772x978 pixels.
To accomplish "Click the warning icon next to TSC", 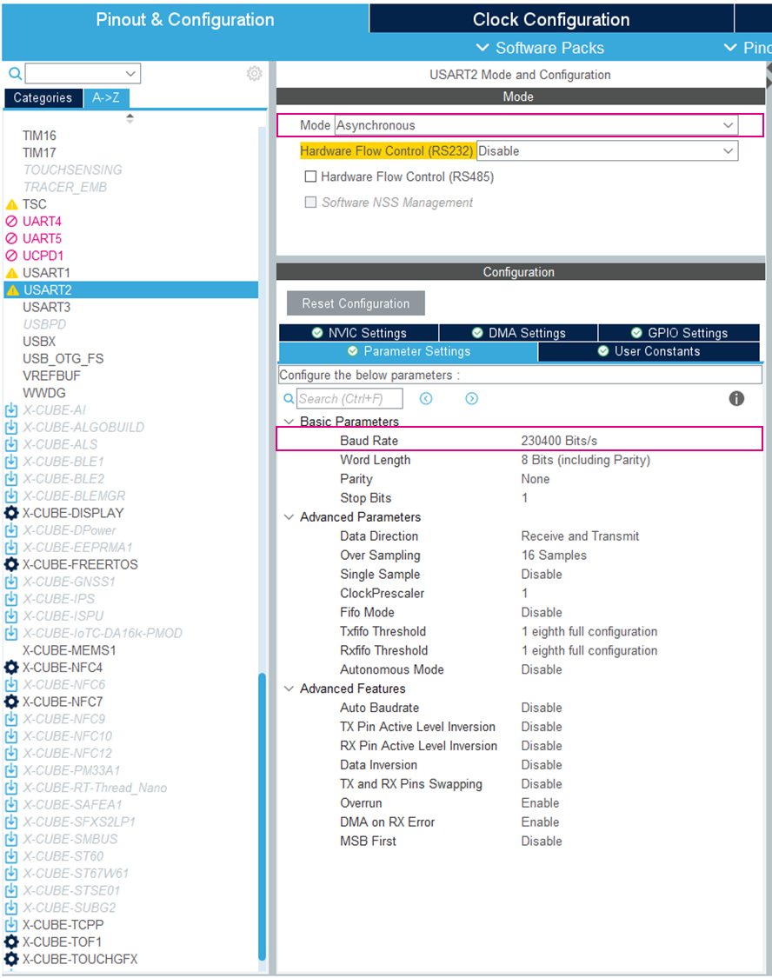I will tap(11, 204).
